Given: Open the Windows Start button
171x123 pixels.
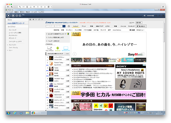Looking at the screenshot, I should pos(8,113).
